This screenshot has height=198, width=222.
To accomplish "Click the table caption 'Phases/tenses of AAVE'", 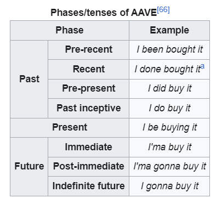I will click(x=104, y=13).
